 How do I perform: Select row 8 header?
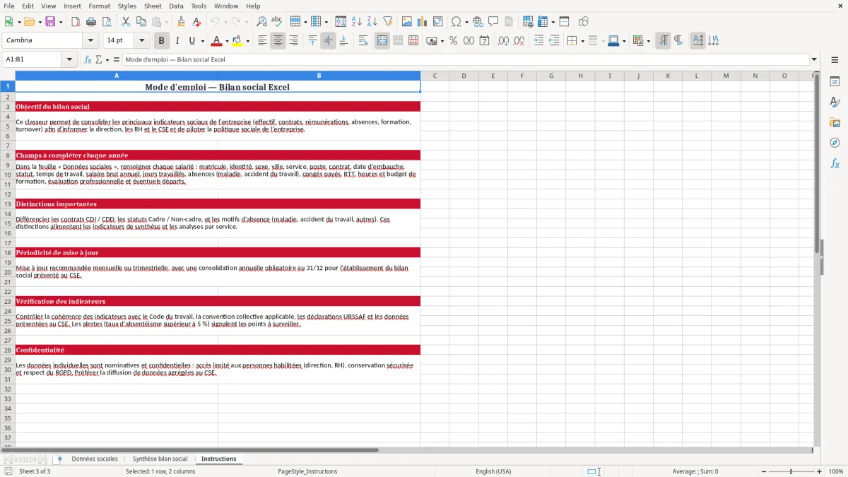(x=8, y=155)
